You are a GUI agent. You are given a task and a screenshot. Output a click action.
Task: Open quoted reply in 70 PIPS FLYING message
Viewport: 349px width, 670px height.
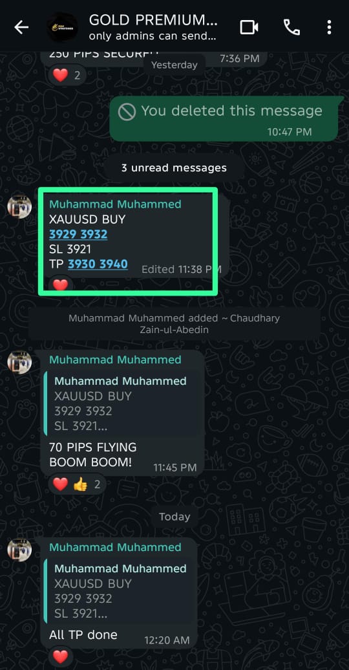(x=120, y=404)
